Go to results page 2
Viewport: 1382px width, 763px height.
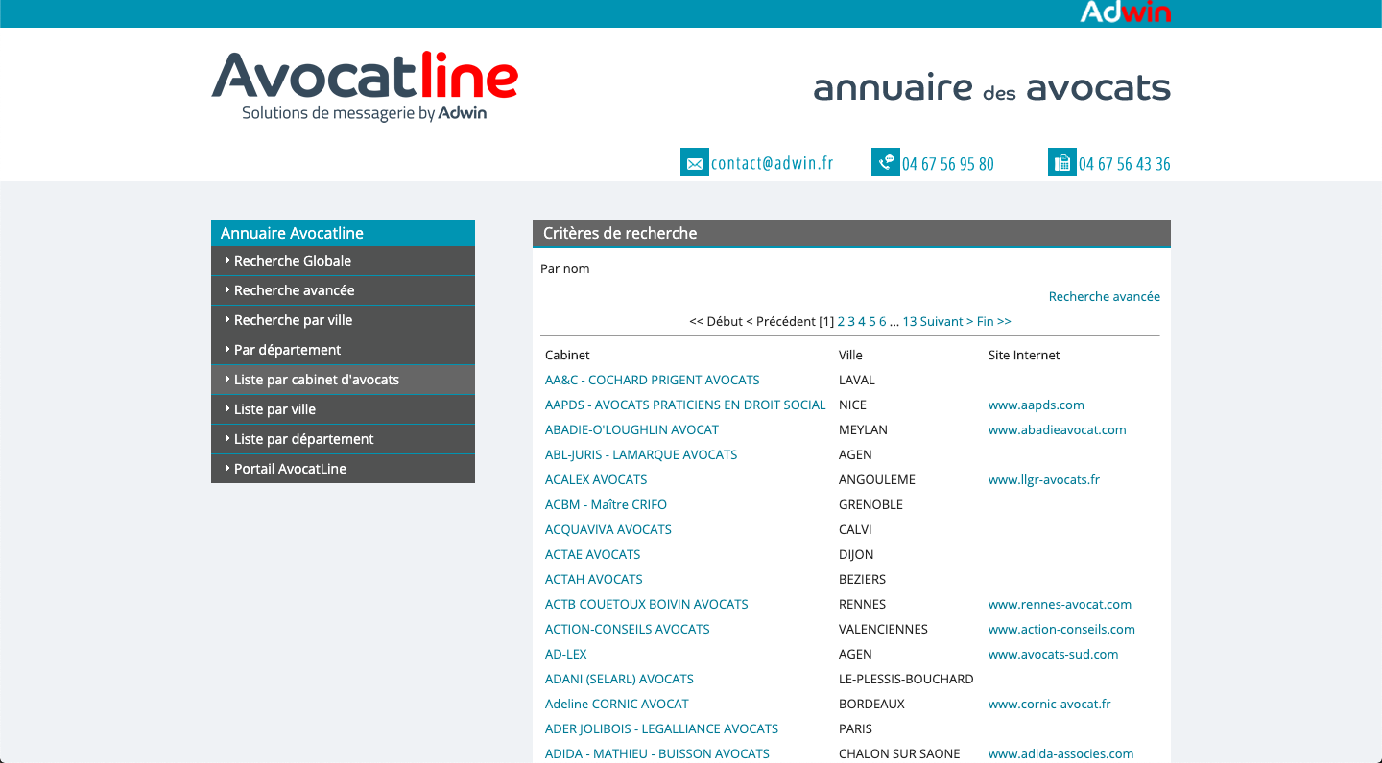pos(842,322)
